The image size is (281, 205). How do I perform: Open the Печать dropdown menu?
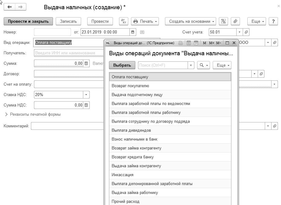[x=145, y=21]
